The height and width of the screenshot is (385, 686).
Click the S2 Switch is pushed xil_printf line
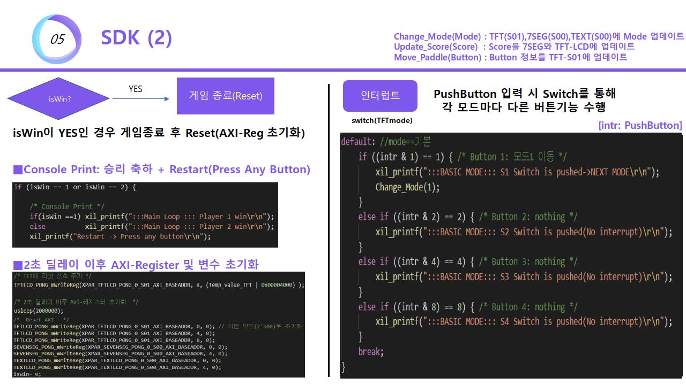point(524,232)
